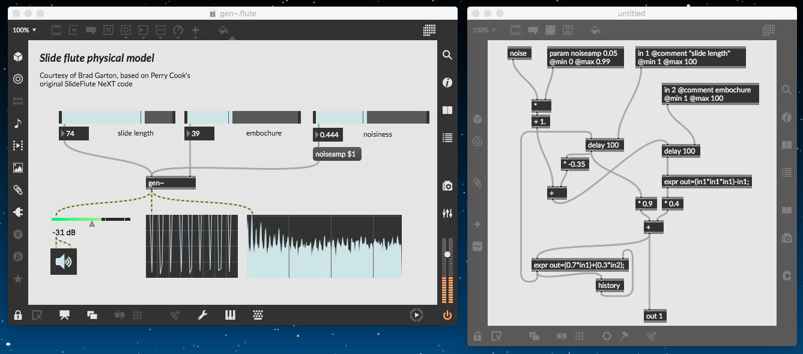Open the Snapshots camera icon in flute patcher
The image size is (803, 354).
[447, 186]
